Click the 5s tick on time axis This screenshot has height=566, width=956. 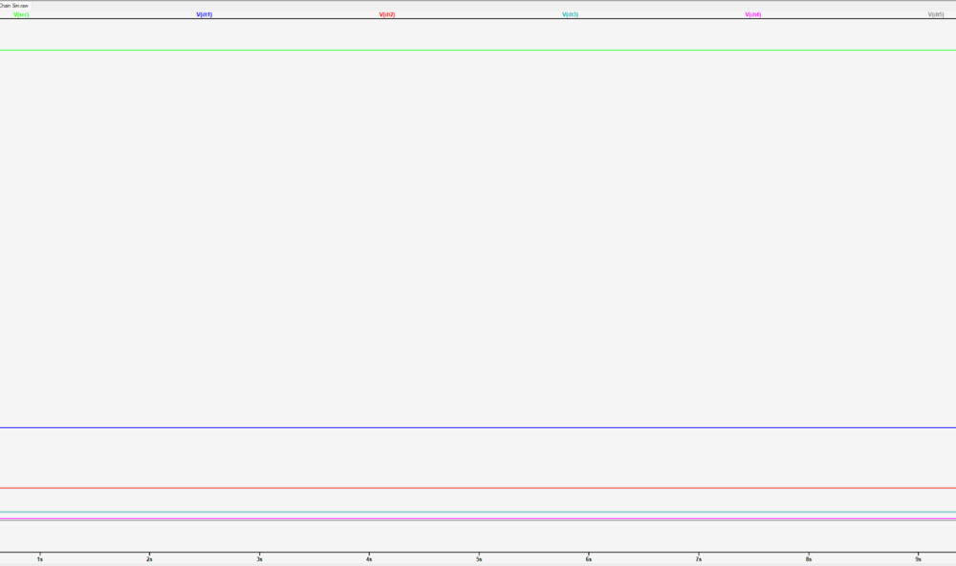(479, 558)
